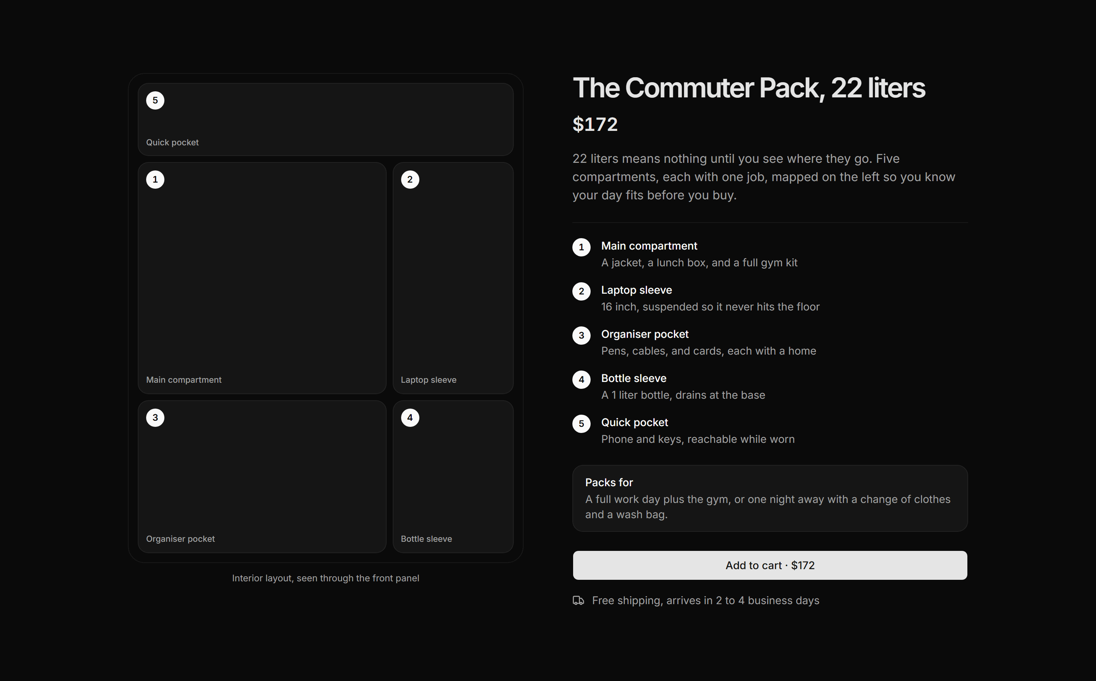Click 'A jacket, a lunch box, and a full gym kit'
The image size is (1096, 681).
[x=699, y=263]
